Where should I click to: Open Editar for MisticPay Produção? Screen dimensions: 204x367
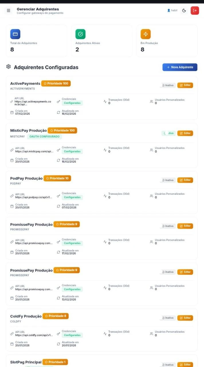click(185, 133)
